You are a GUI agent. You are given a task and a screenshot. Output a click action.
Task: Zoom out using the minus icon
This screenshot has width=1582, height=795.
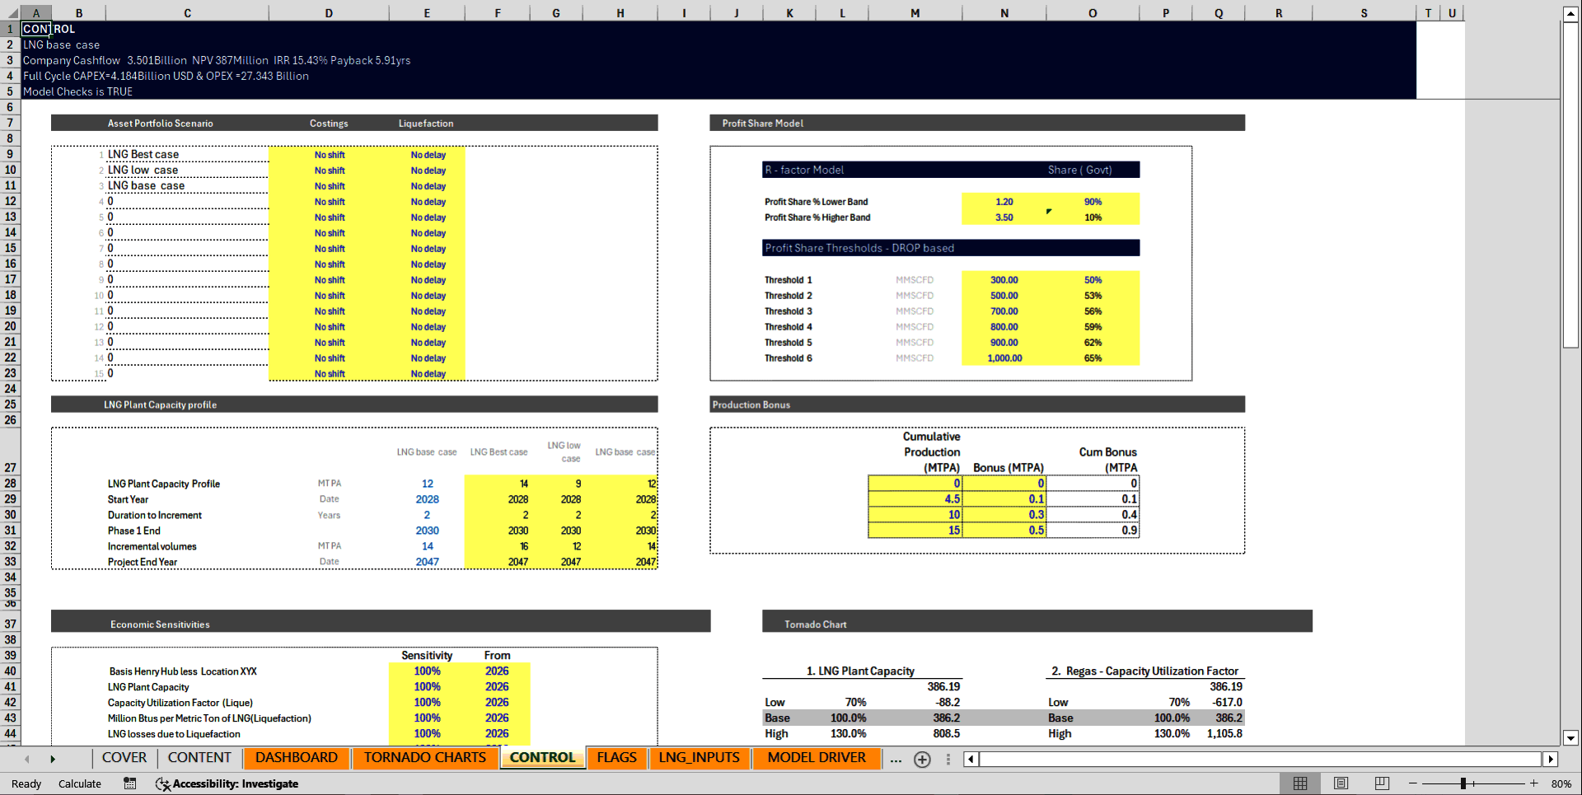(x=1412, y=783)
